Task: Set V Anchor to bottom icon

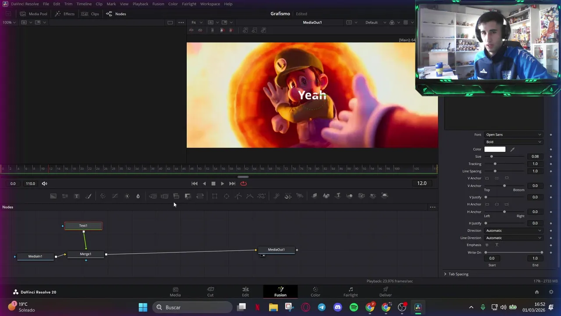Action: click(507, 178)
